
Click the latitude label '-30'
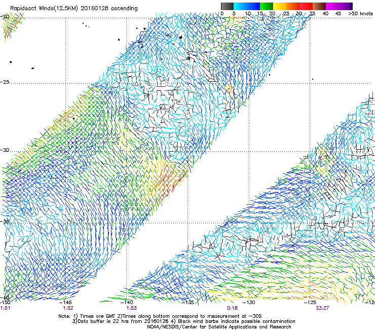click(5, 150)
